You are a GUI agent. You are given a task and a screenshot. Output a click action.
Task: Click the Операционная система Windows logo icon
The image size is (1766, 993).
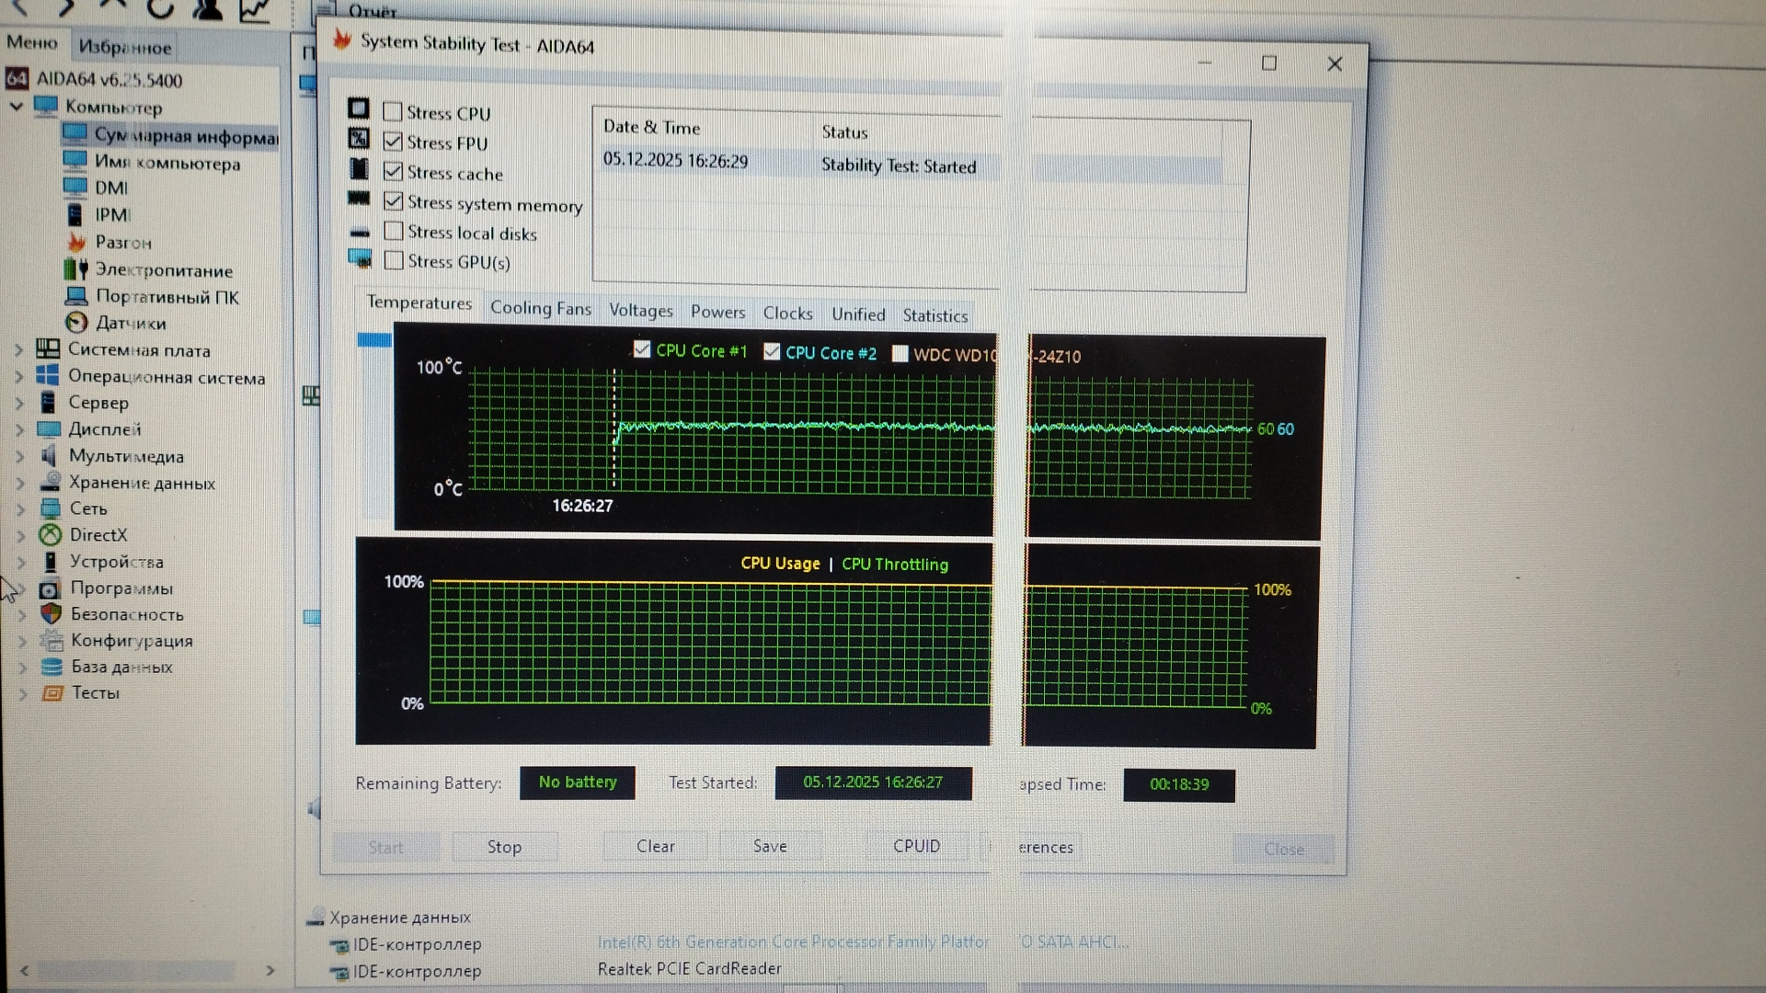click(x=47, y=376)
